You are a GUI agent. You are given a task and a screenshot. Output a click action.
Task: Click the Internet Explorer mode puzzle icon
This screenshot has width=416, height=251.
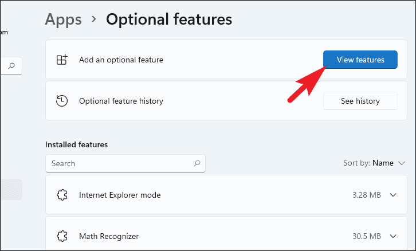62,195
